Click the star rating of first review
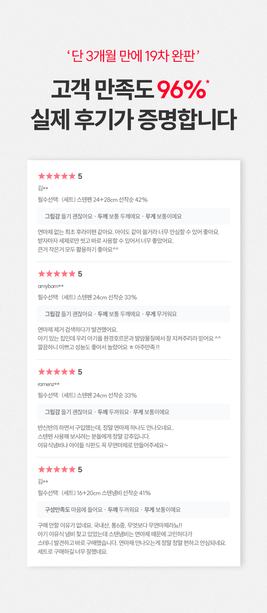This screenshot has width=267, height=613. pos(60,176)
